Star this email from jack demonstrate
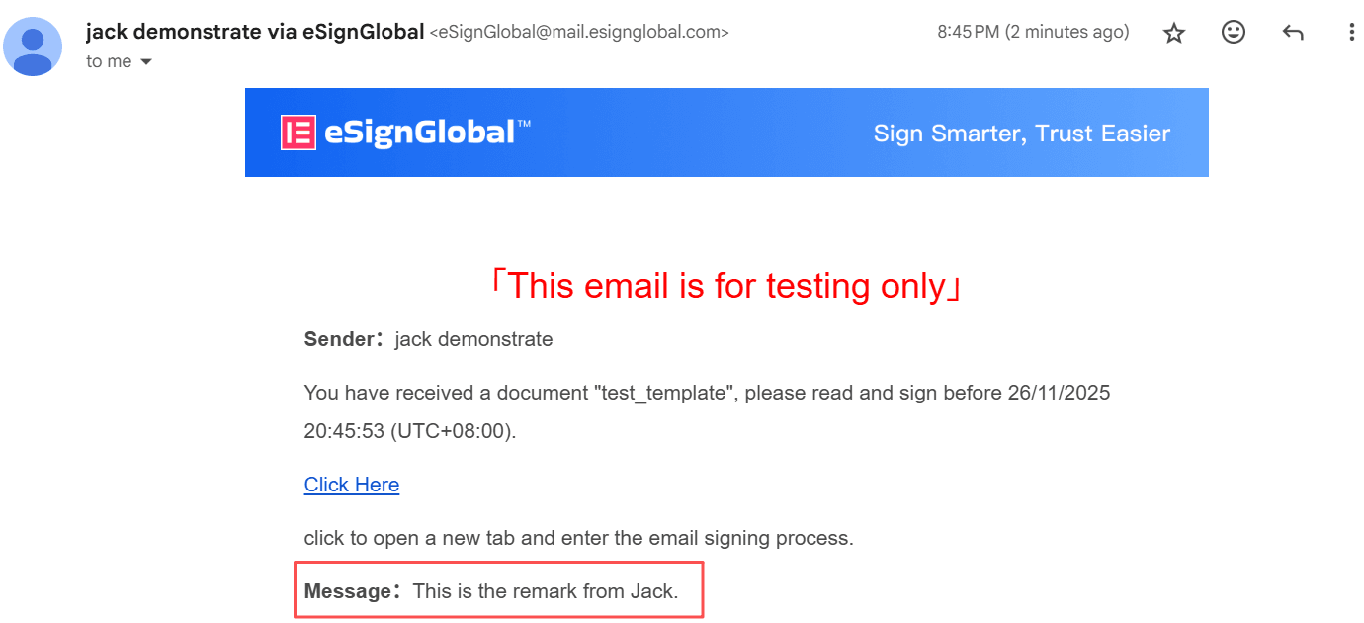The width and height of the screenshot is (1364, 623). [1173, 33]
